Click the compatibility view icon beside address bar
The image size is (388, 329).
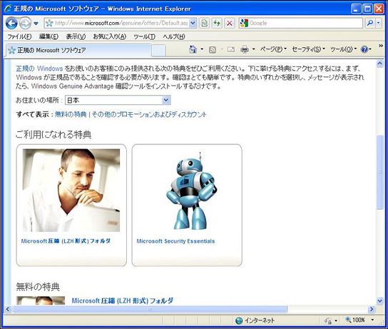tap(205, 24)
